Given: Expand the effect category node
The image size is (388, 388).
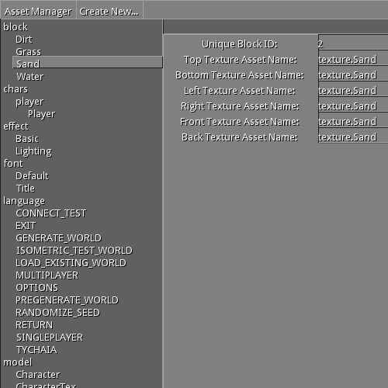Looking at the screenshot, I should (x=16, y=126).
